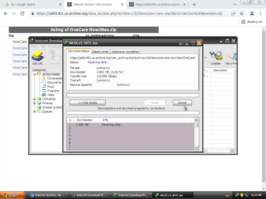The height and width of the screenshot is (199, 266).
Task: Select the Video category
Action: tap(48, 95)
